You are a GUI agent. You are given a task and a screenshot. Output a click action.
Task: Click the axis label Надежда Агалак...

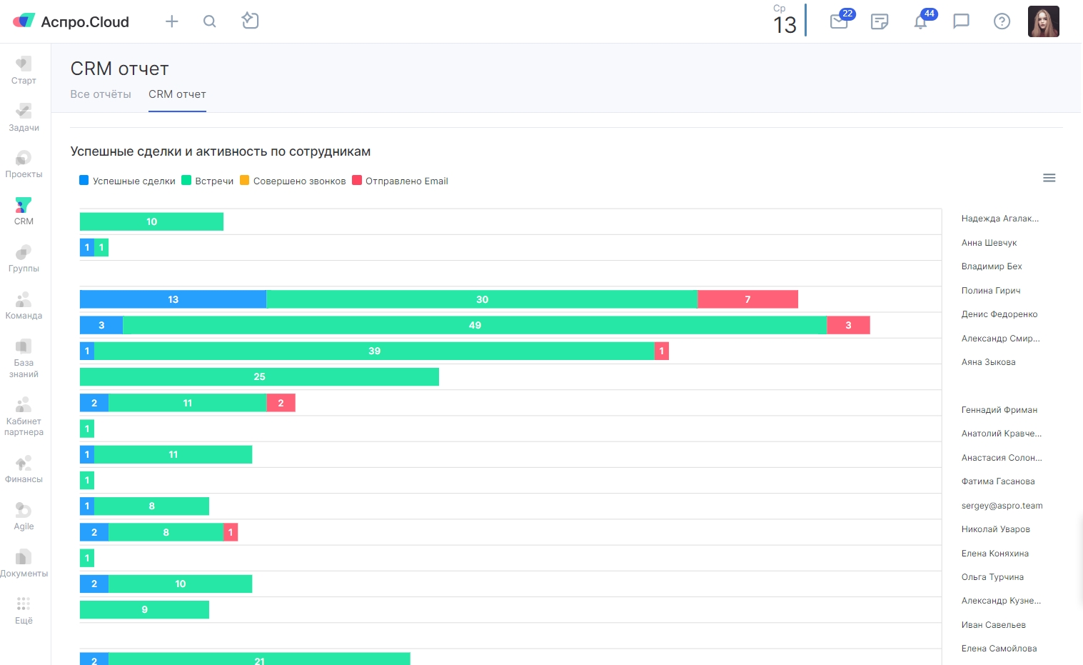tap(1000, 219)
